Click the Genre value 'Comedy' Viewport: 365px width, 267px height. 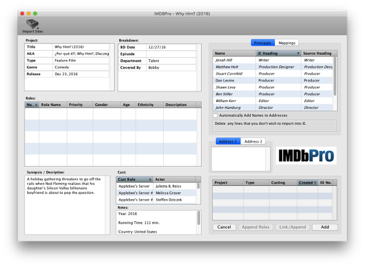81,67
